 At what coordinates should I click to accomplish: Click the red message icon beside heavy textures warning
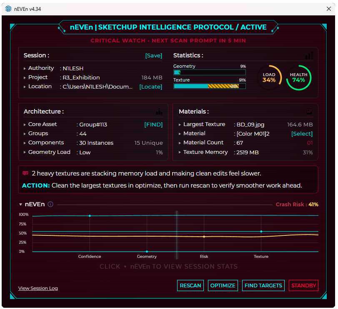click(x=25, y=173)
